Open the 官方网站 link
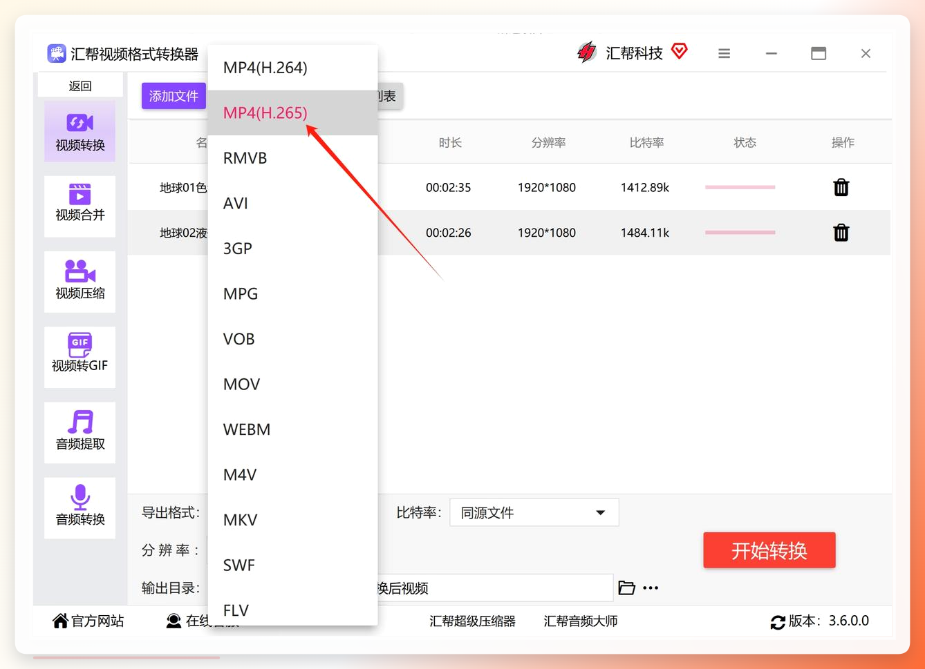Image resolution: width=925 pixels, height=669 pixels. (88, 621)
